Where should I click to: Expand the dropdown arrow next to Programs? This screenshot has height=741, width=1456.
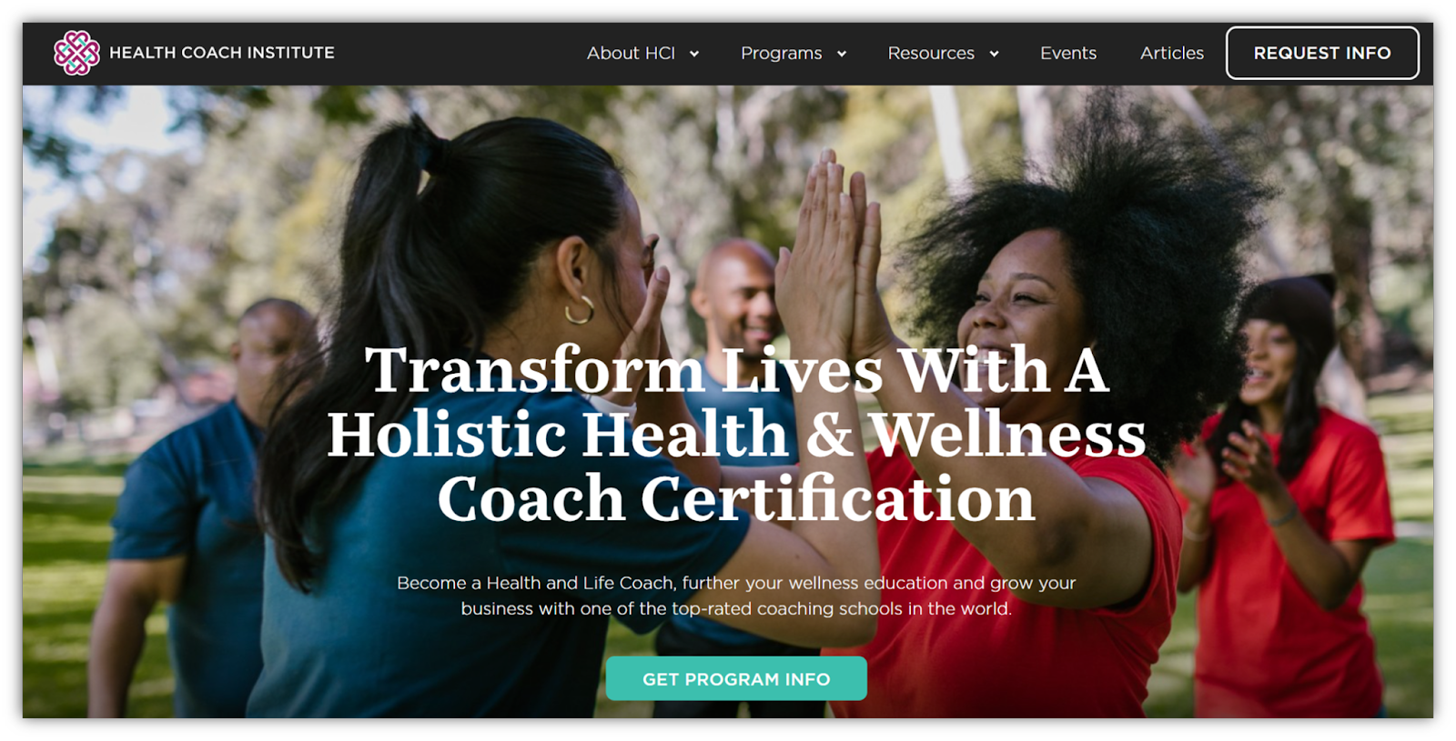842,54
